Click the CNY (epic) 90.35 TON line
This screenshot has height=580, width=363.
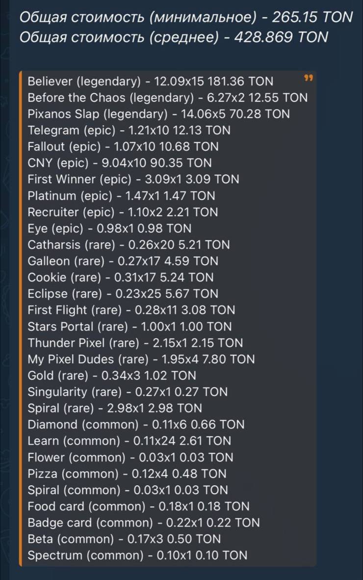click(120, 163)
